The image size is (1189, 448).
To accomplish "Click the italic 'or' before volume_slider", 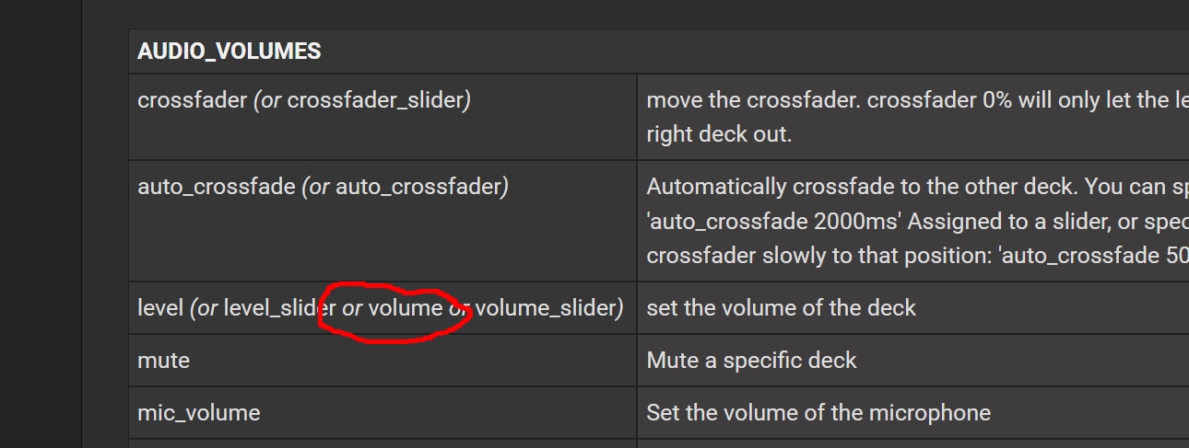I will tap(459, 308).
